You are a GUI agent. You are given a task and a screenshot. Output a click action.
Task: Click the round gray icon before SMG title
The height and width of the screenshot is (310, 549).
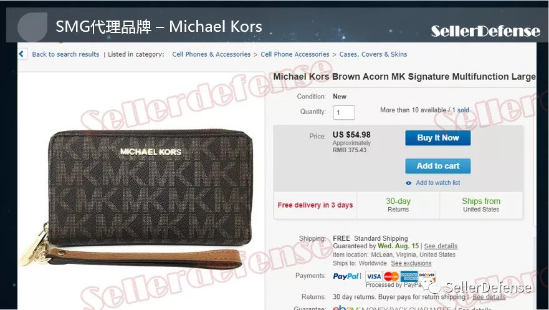(x=32, y=27)
